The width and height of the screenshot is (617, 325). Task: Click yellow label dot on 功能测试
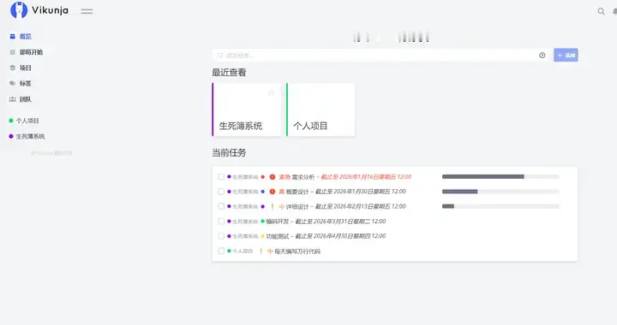pyautogui.click(x=263, y=236)
